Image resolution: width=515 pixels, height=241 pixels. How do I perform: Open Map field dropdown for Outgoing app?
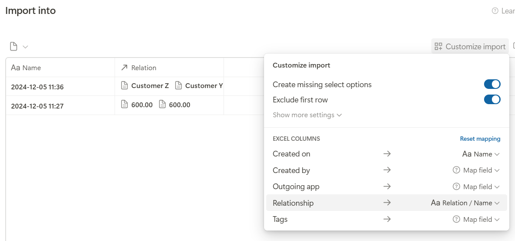click(476, 187)
